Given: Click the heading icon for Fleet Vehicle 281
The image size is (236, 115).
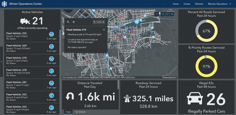Looking at the screenshot, I should point(52,83).
